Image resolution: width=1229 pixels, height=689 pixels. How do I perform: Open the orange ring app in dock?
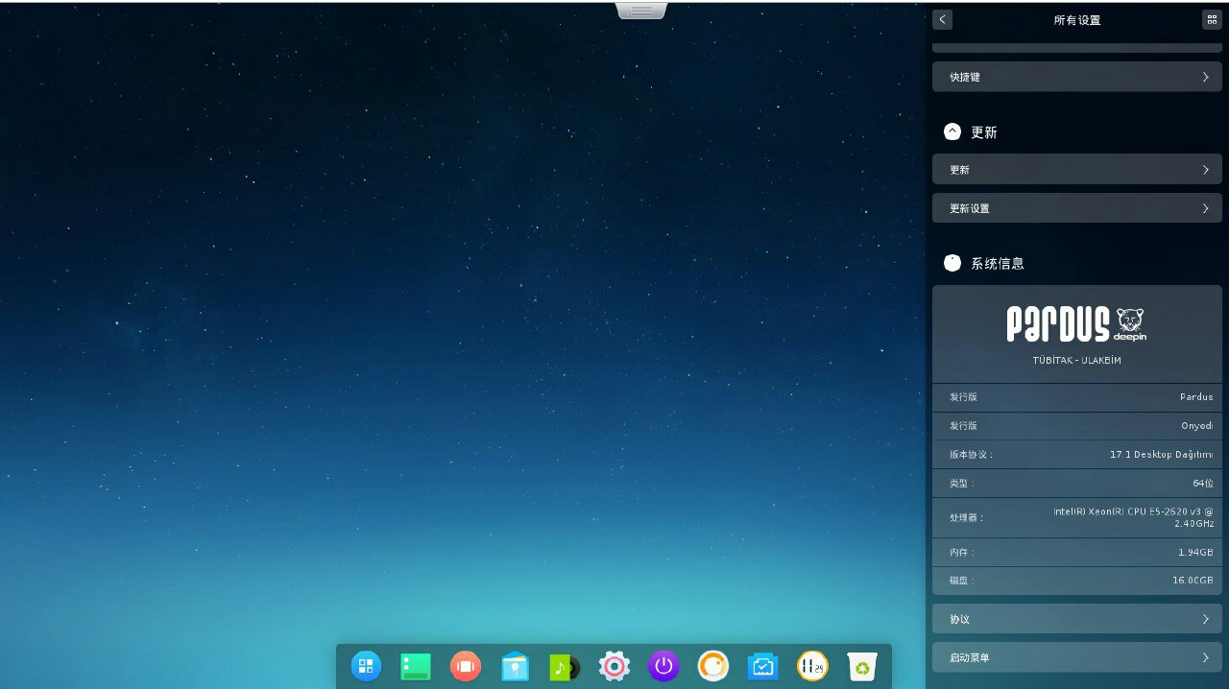pyautogui.click(x=713, y=665)
